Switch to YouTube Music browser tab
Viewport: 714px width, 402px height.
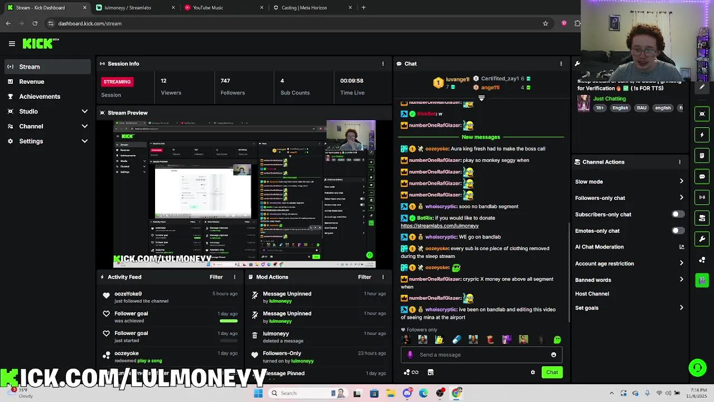223,8
